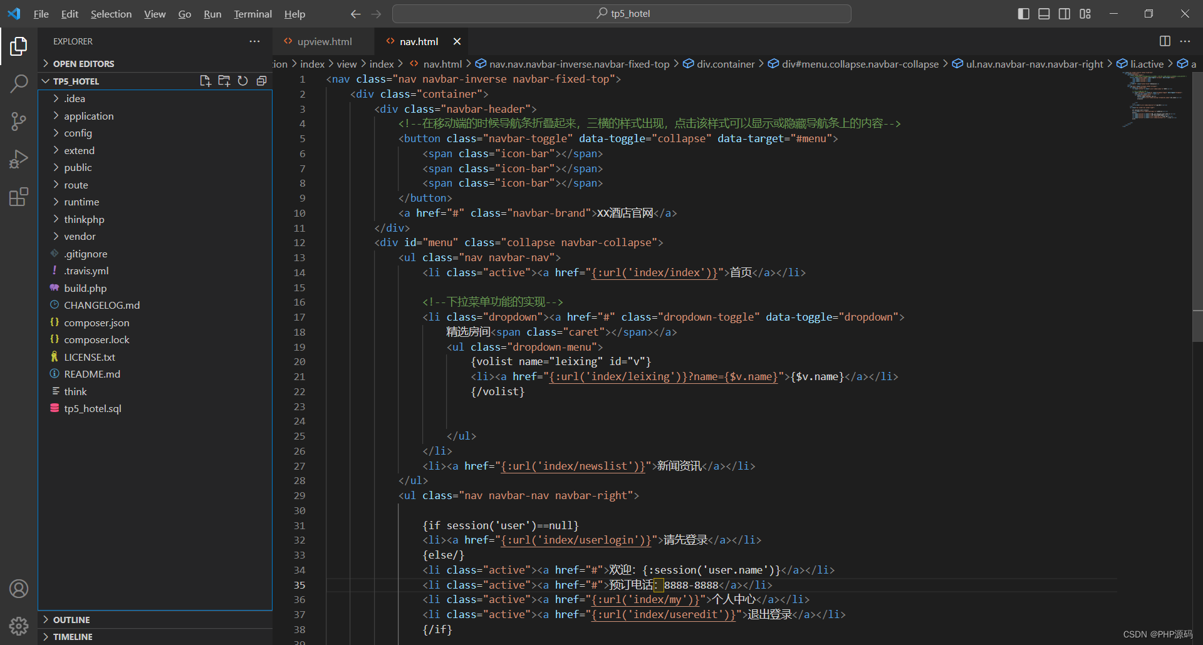Open the Manage gear icon

pos(19,626)
